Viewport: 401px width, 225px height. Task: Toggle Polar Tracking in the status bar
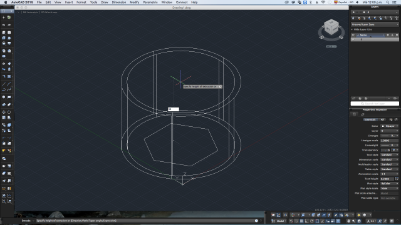tap(312, 221)
